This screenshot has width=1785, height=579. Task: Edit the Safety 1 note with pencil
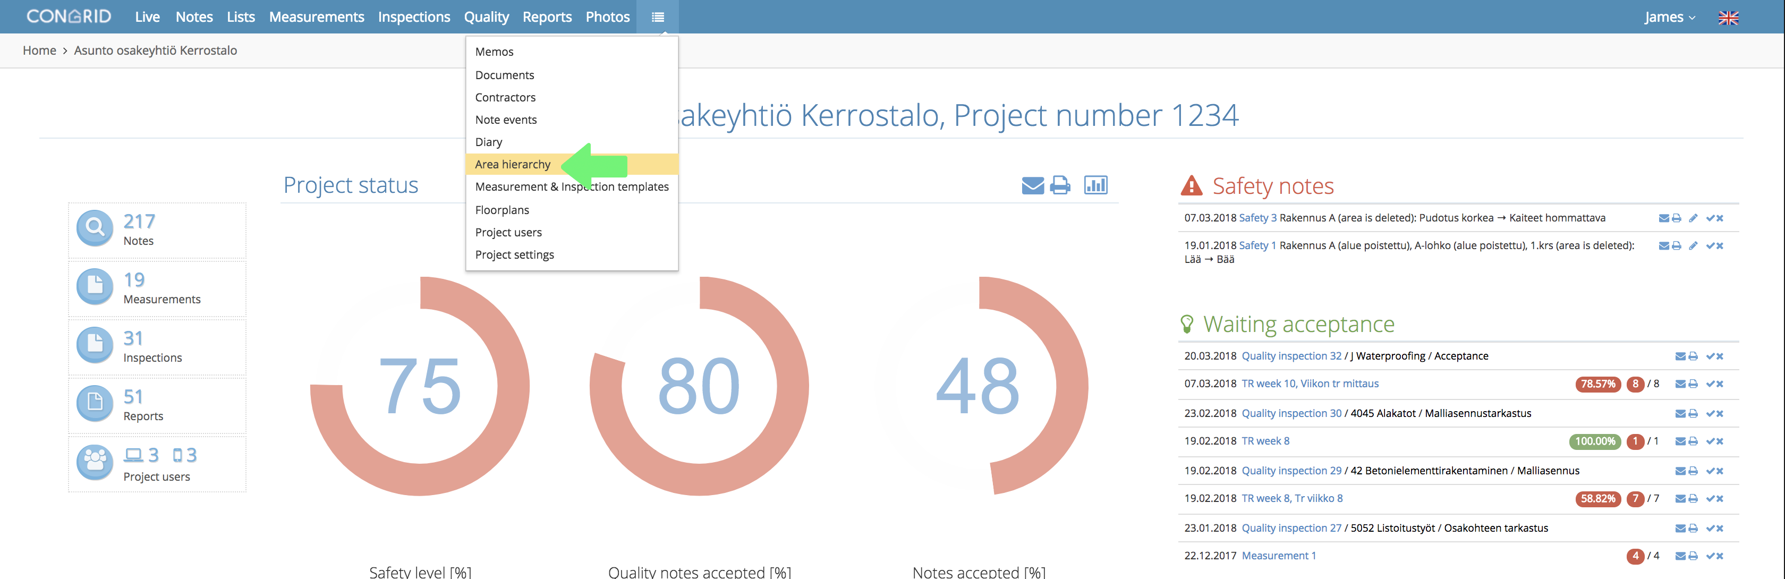coord(1693,246)
